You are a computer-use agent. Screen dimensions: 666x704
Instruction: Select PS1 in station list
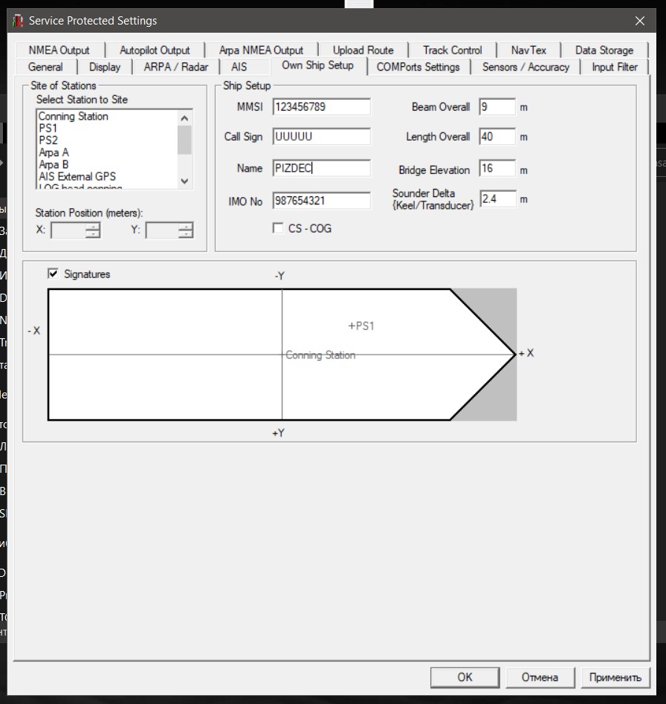(x=48, y=129)
